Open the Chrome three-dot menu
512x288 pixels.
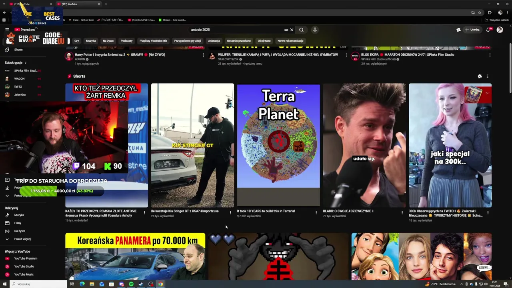click(508, 12)
